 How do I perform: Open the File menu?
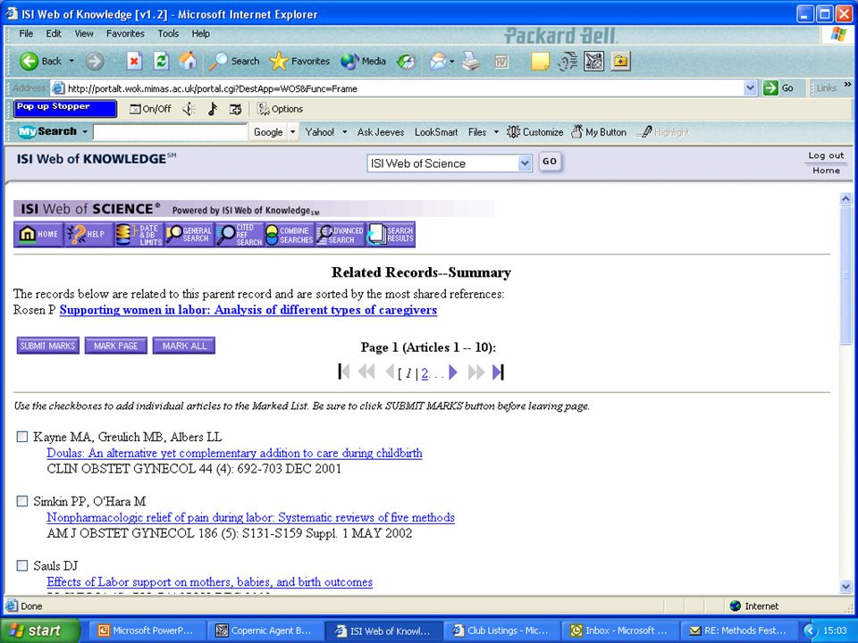coord(26,33)
